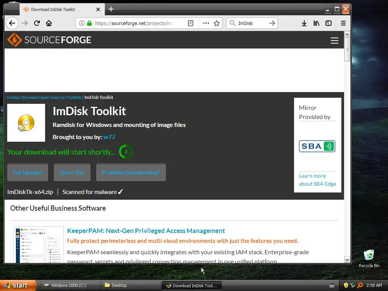The image size is (388, 291).
Task: Switch to Desktop taskbar folder window
Action: [130, 286]
